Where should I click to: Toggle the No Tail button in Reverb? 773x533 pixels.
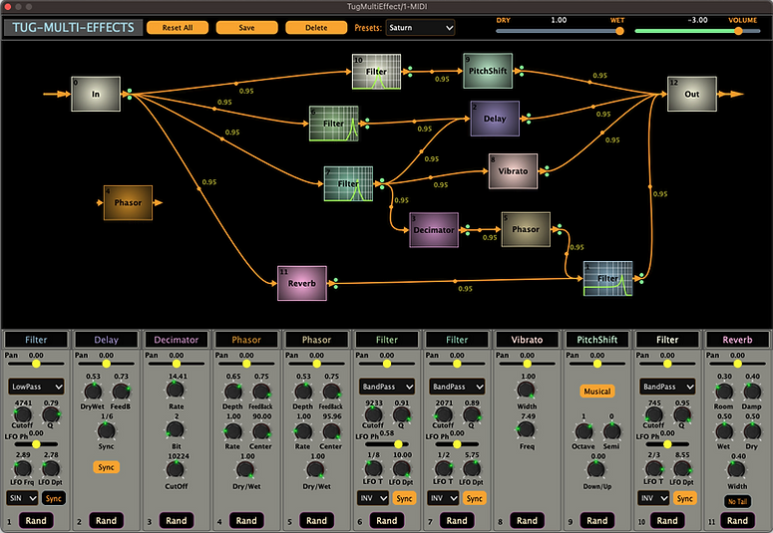pyautogui.click(x=737, y=501)
